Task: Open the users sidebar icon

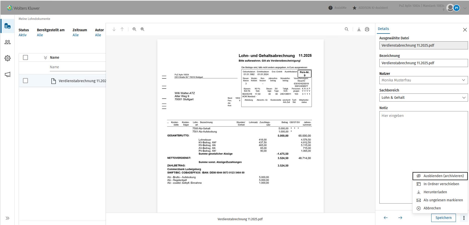Action: 8,42
